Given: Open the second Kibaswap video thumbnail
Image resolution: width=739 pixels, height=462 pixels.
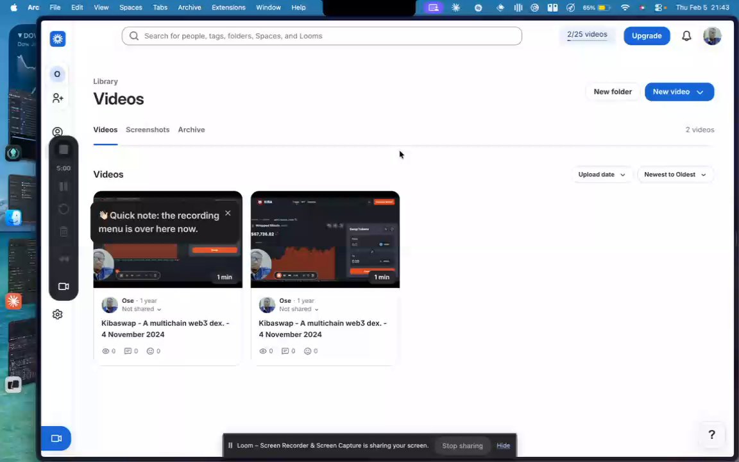Looking at the screenshot, I should coord(325,239).
